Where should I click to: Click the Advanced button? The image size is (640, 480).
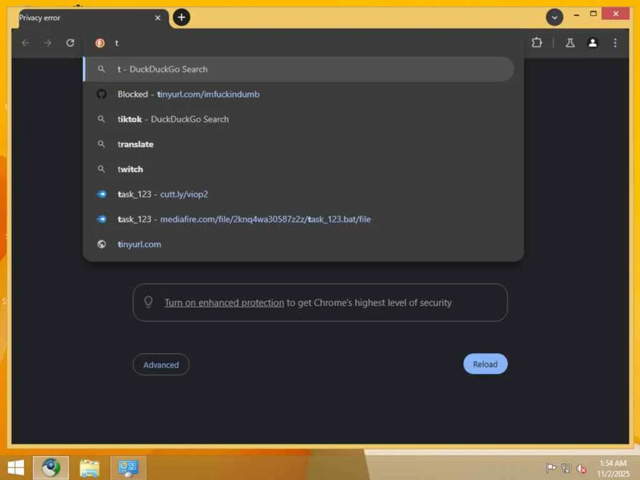[161, 364]
